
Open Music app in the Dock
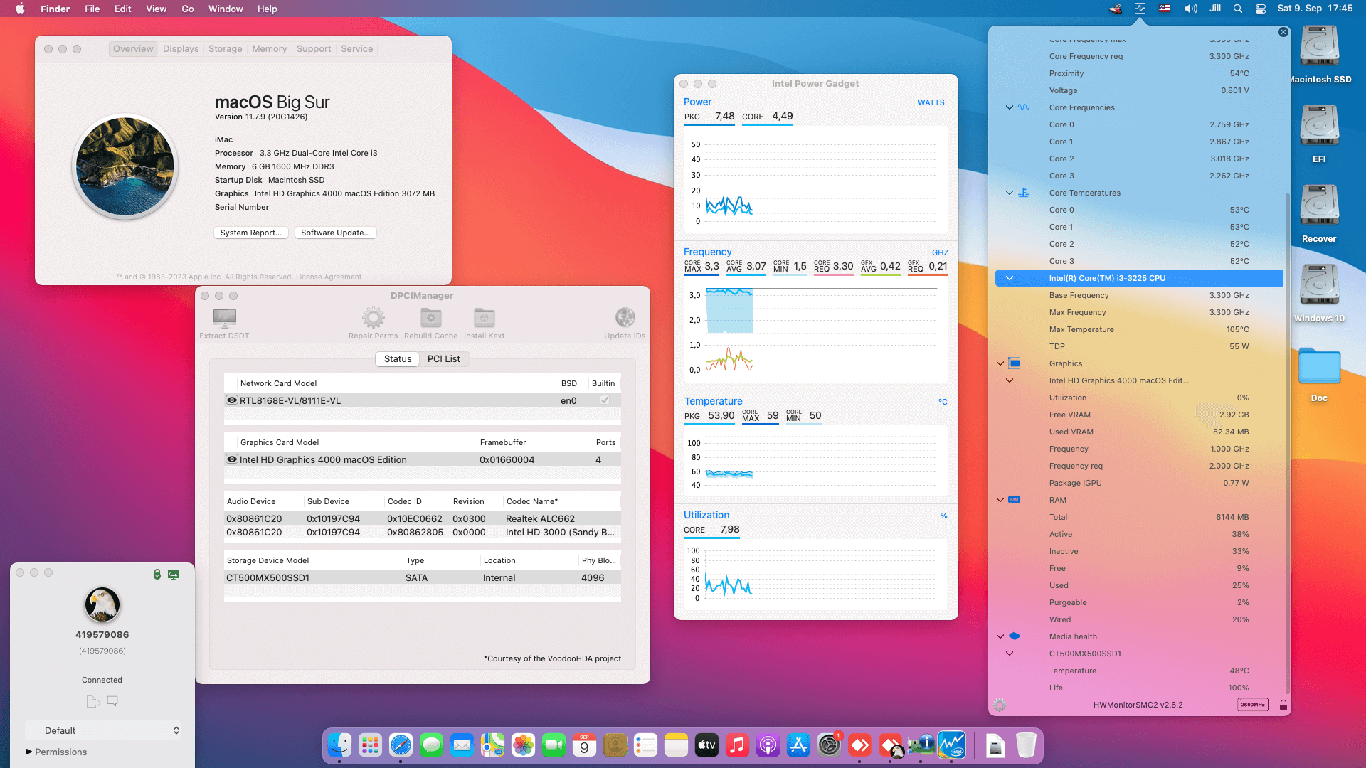pos(737,745)
